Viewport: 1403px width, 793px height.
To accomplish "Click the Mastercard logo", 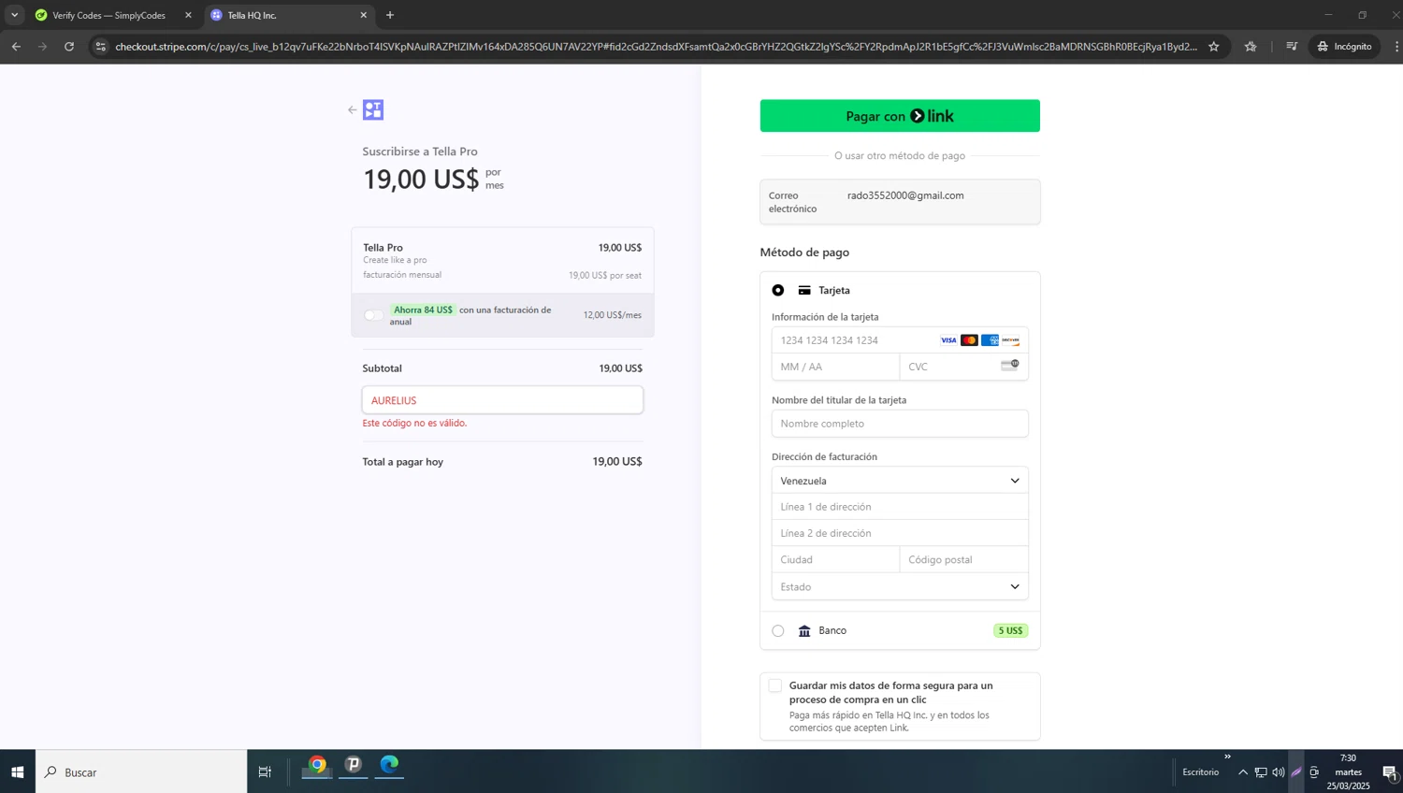I will tap(969, 340).
